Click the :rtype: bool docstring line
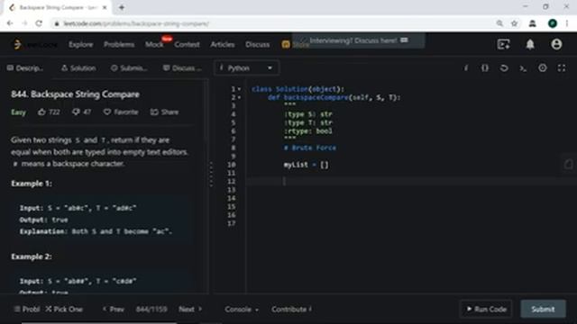 [308, 130]
